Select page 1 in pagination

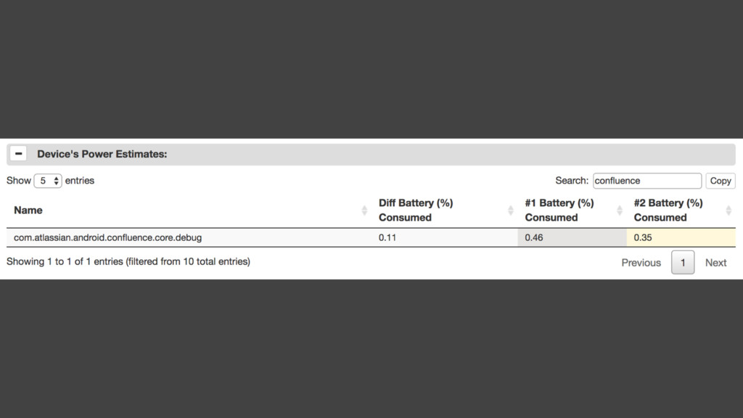683,262
